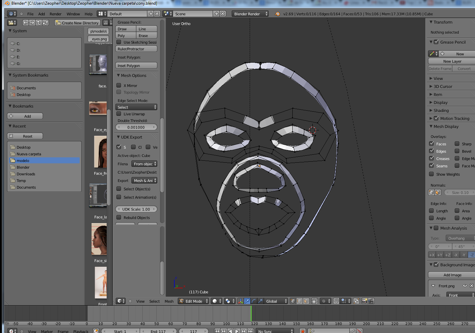Screen dimensions: 475x333
Task: Click the Create New Directory button
Action: [x=77, y=23]
